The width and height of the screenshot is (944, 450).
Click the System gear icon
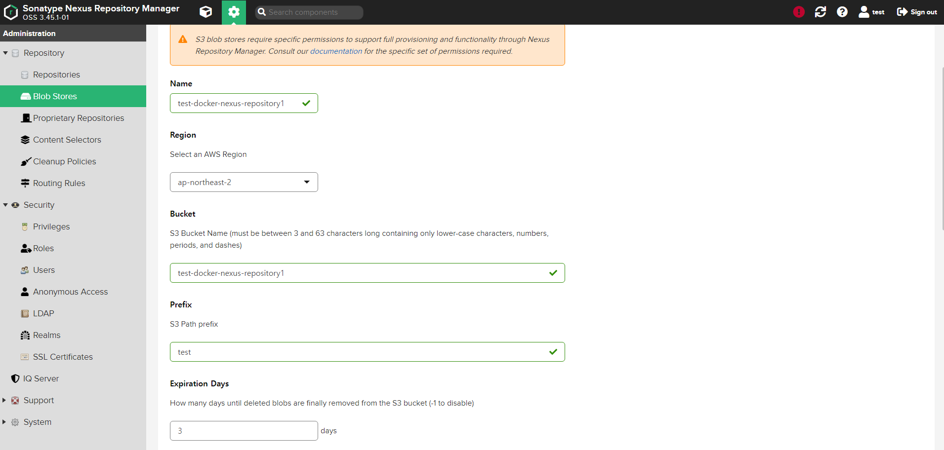tap(15, 422)
